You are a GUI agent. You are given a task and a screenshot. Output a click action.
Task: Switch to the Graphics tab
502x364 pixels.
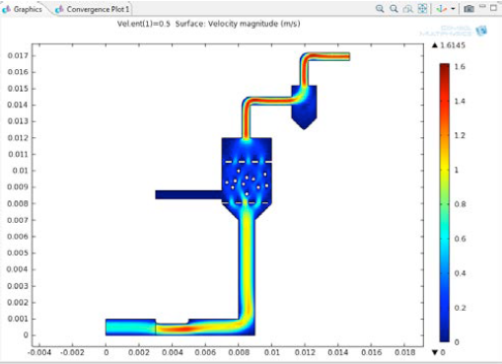pyautogui.click(x=23, y=9)
